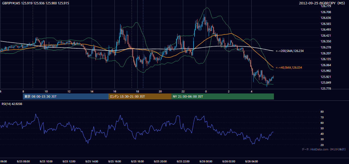The height and width of the screenshot is (164, 349).
Task: Click the 9/25 10:00 bottom time label
Action: tap(46, 161)
